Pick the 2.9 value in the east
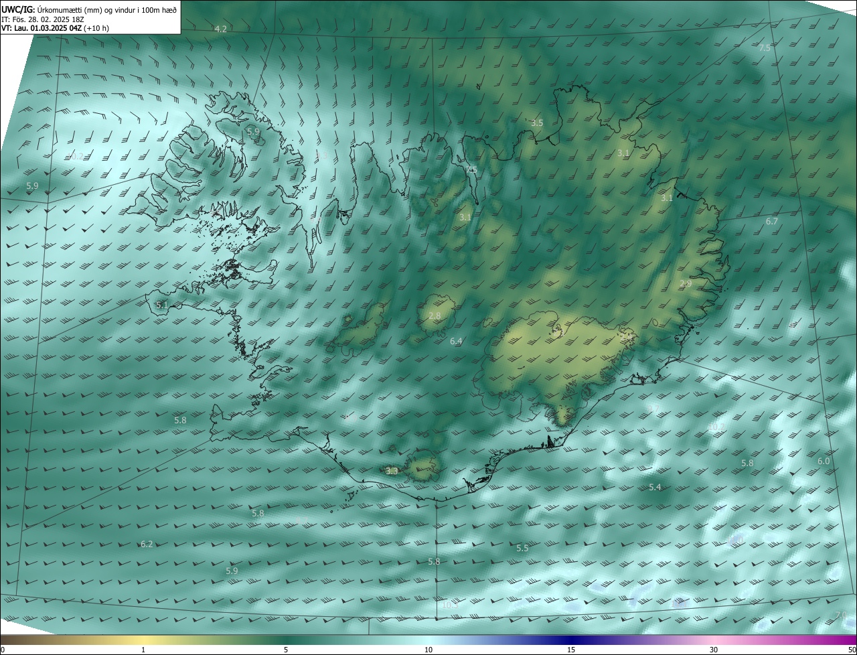 coord(686,284)
